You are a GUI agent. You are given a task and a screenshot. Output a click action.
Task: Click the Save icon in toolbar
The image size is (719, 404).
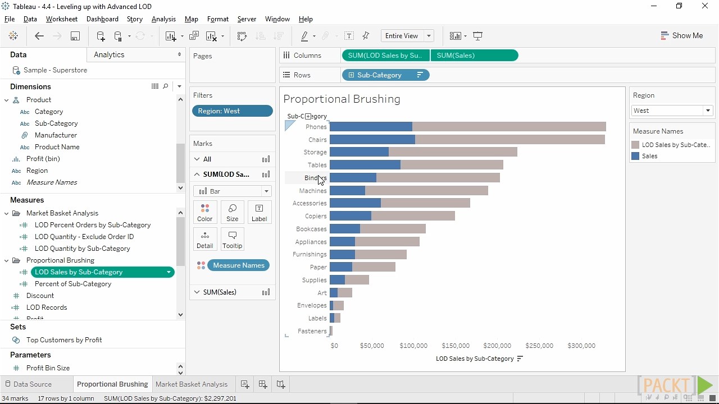pos(75,36)
